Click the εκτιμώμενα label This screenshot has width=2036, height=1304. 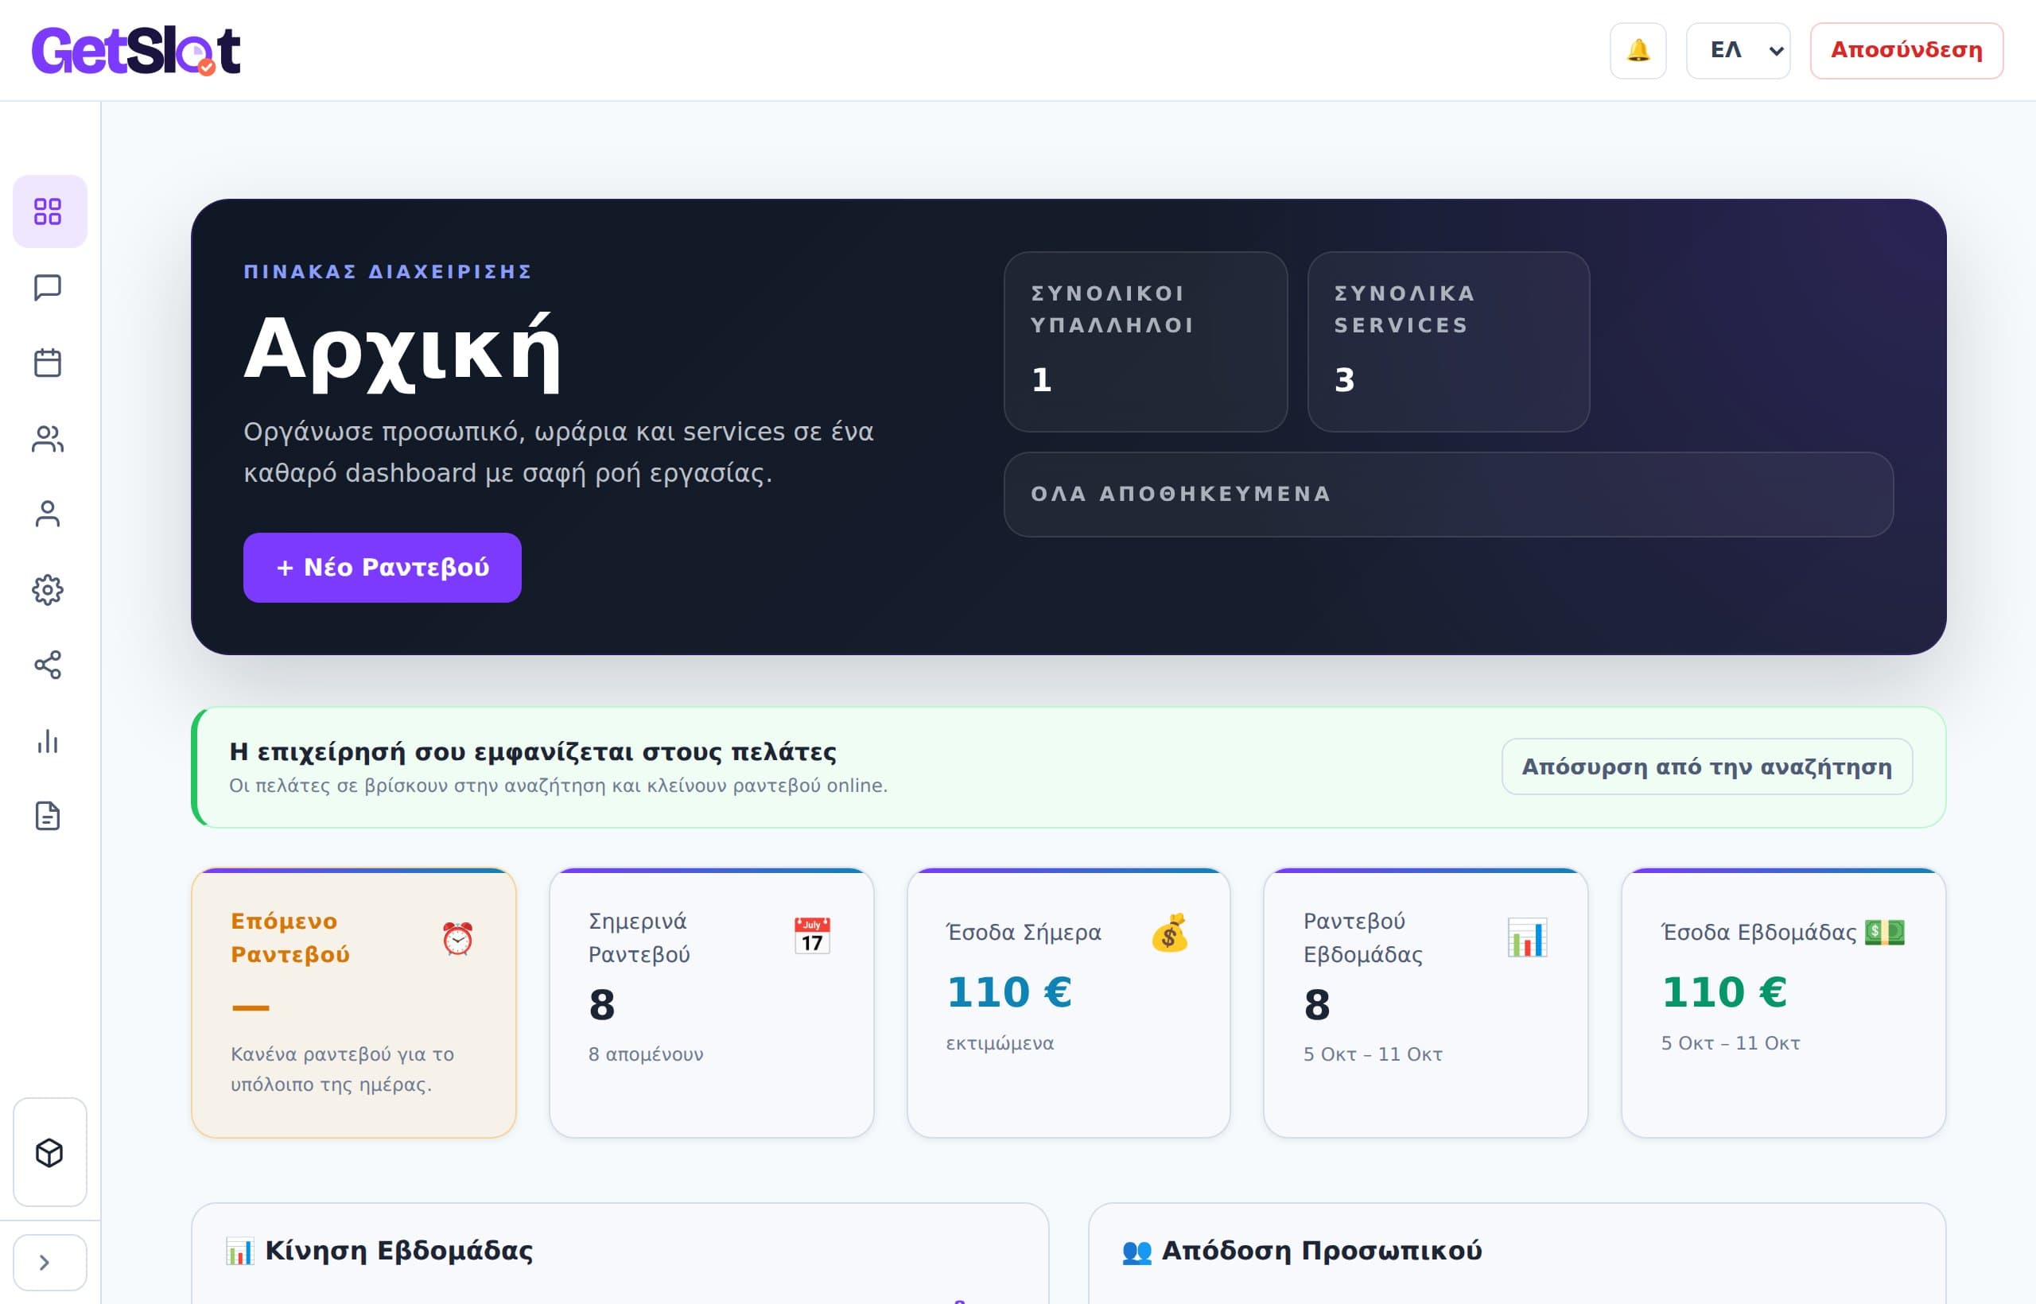click(x=1000, y=1043)
